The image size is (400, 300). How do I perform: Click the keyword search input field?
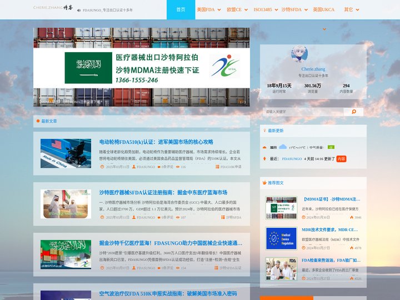[303, 112]
